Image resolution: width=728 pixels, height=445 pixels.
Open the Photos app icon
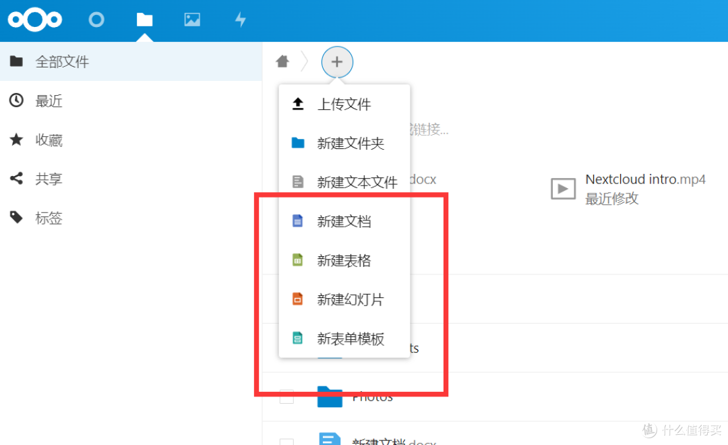pyautogui.click(x=192, y=20)
